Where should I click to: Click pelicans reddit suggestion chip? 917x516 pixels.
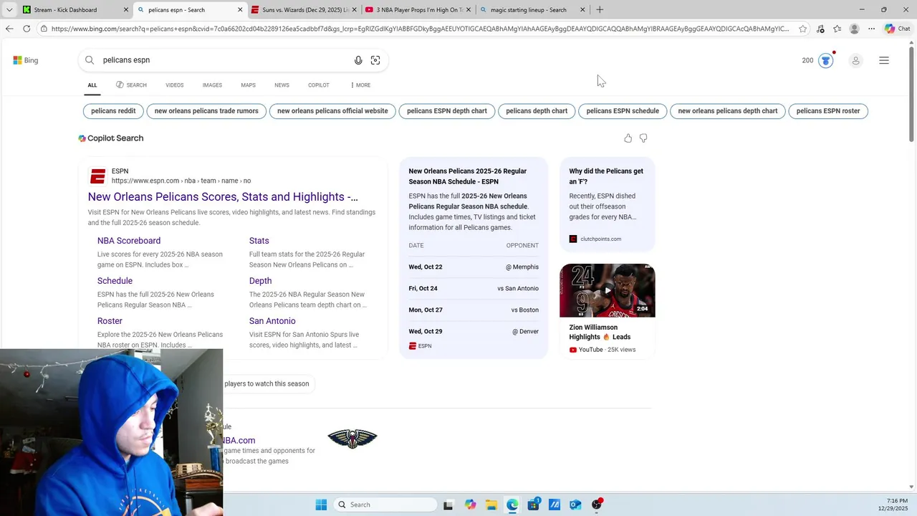point(113,111)
